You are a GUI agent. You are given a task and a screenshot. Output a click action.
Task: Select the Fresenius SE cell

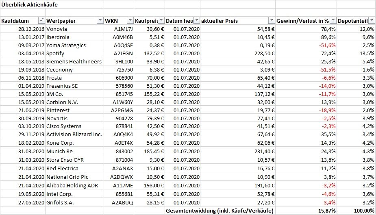tap(74, 86)
